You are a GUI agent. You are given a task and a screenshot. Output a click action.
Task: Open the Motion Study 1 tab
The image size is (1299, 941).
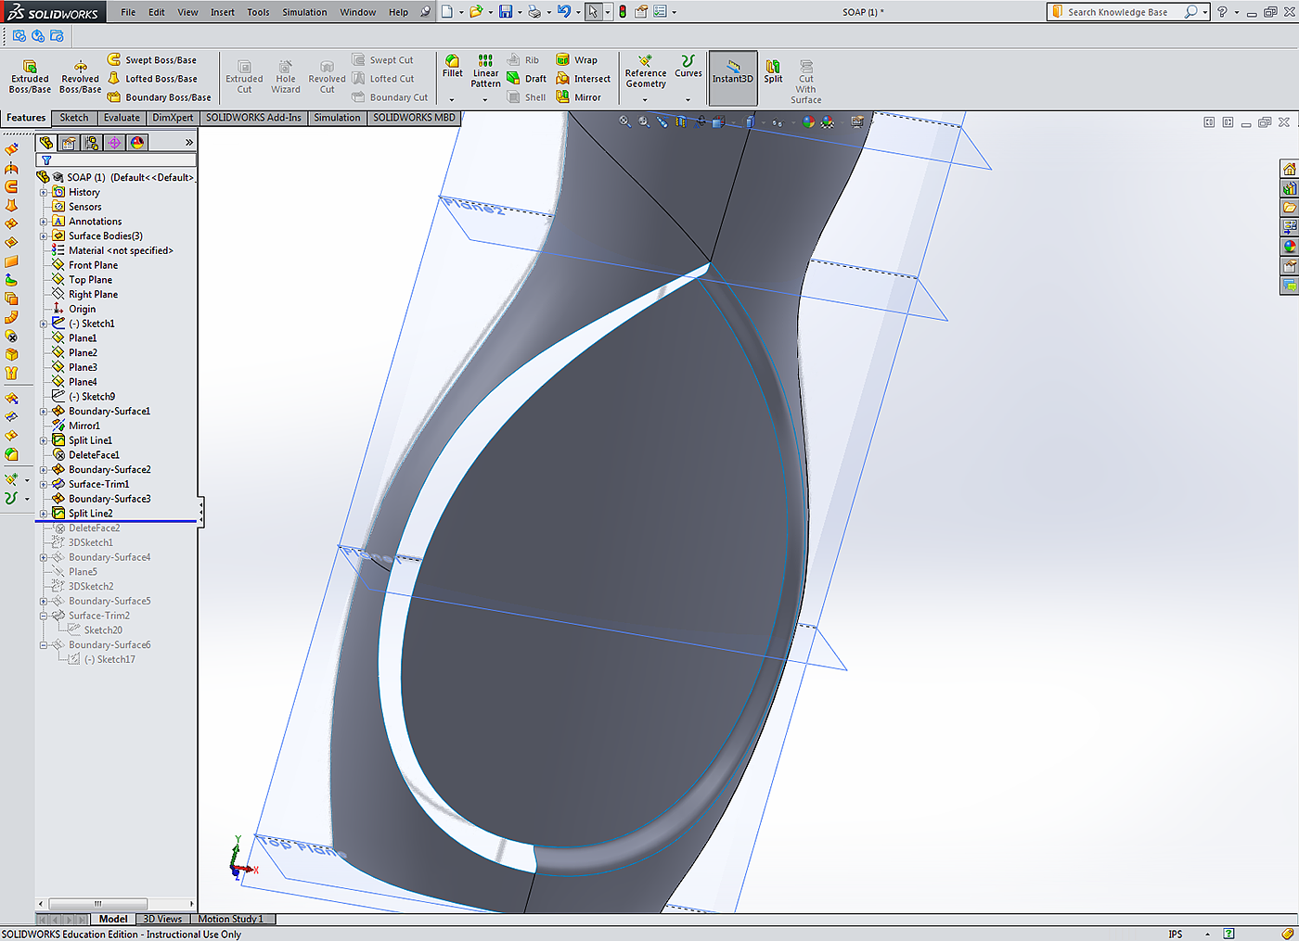(230, 919)
